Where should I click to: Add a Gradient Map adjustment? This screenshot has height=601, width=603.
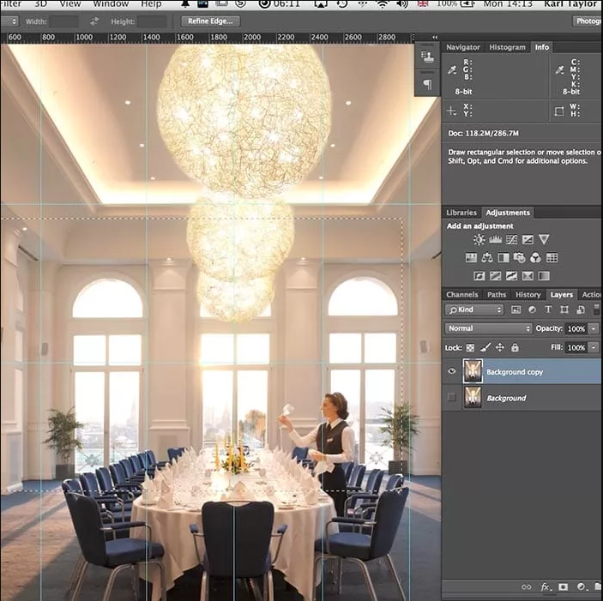coord(544,276)
